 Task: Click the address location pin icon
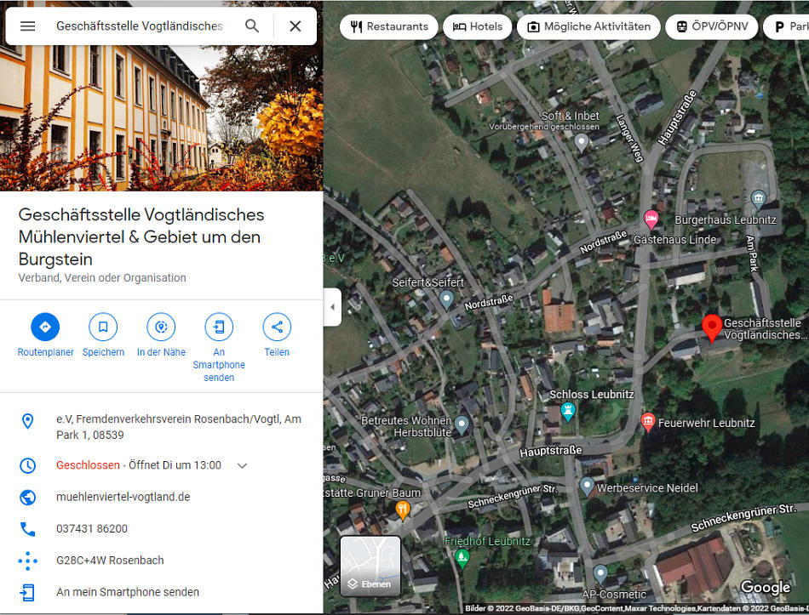(x=27, y=421)
